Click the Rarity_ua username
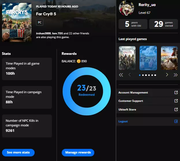180x161 pixels. click(147, 5)
